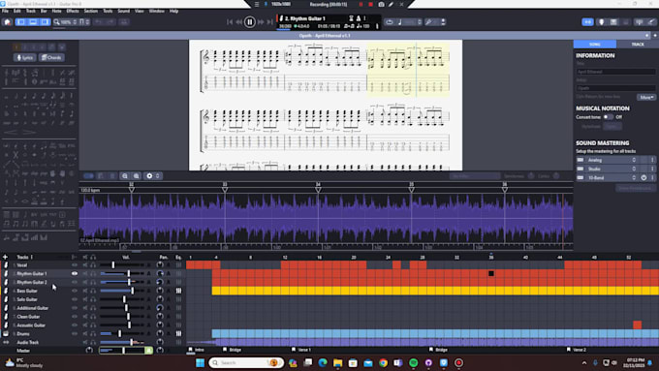Toggle the 10-Band effect power button
Screen dimensions: 659x371
[x=643, y=177]
